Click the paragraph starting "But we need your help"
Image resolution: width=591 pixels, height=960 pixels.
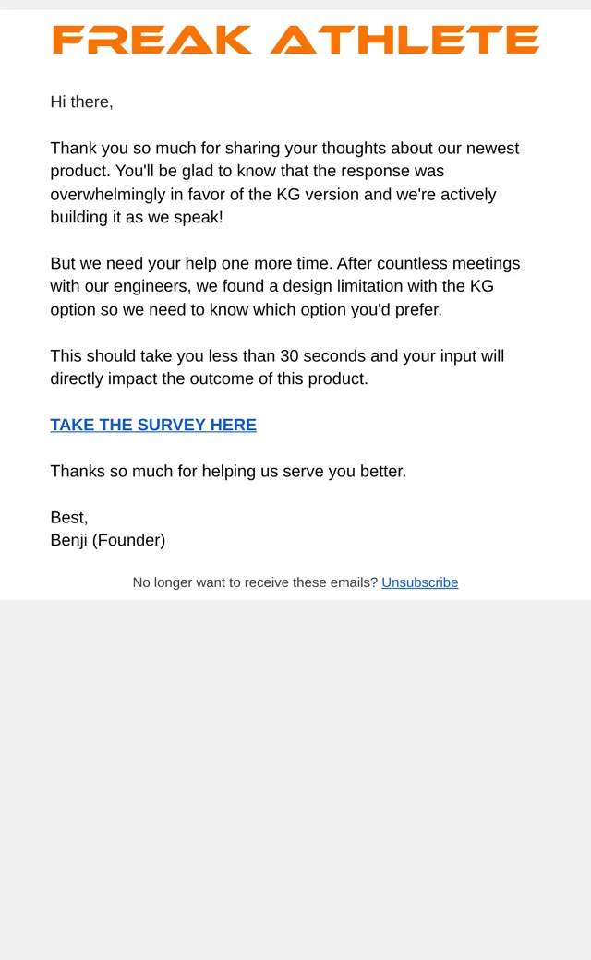pos(285,286)
